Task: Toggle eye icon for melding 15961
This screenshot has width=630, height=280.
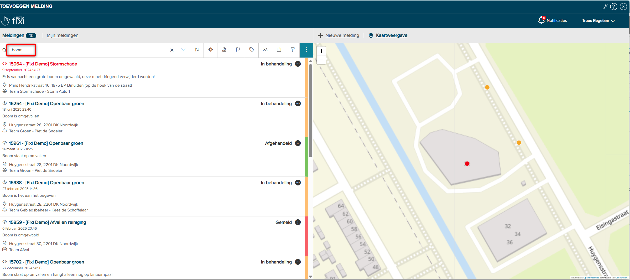Action: coord(4,143)
